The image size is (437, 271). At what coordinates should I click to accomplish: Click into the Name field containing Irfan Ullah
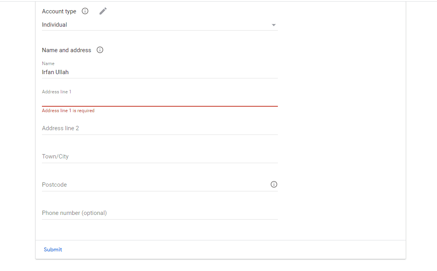tap(160, 72)
